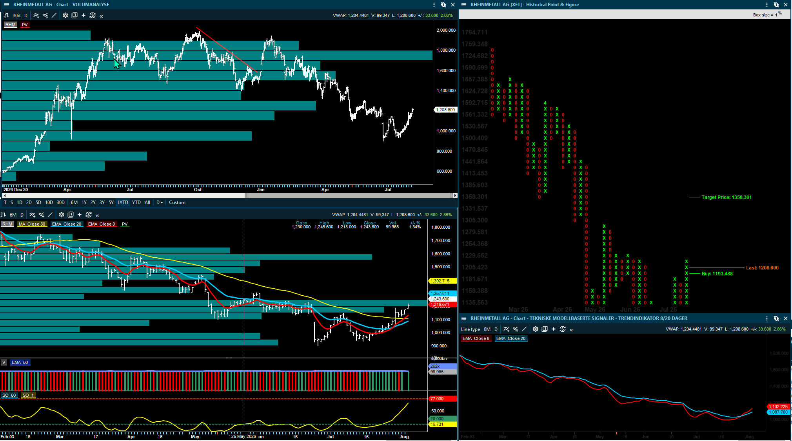Open hamburger menu of Historical Point & Figure panel
The height and width of the screenshot is (441, 792).
tap(464, 5)
